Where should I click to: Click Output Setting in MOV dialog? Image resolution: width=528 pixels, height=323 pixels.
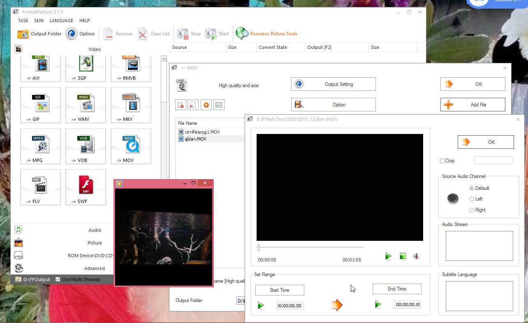[333, 84]
